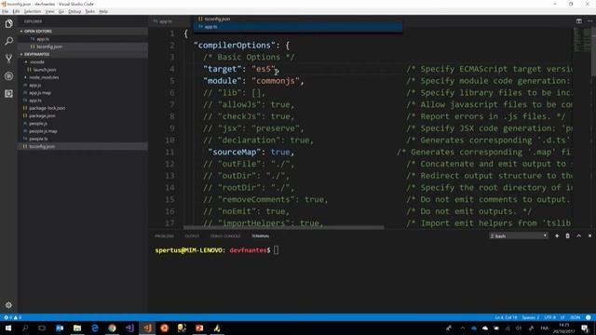596x335 pixels.
Task: Open the View menu
Action: click(x=49, y=11)
